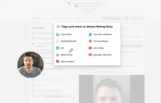Click the profile search magnifier icon

point(134,18)
